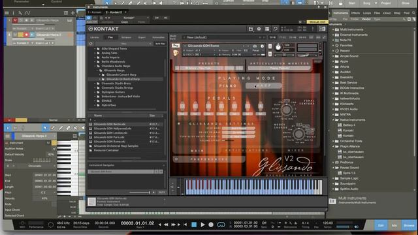Click track list view icon beside plus

66,13
